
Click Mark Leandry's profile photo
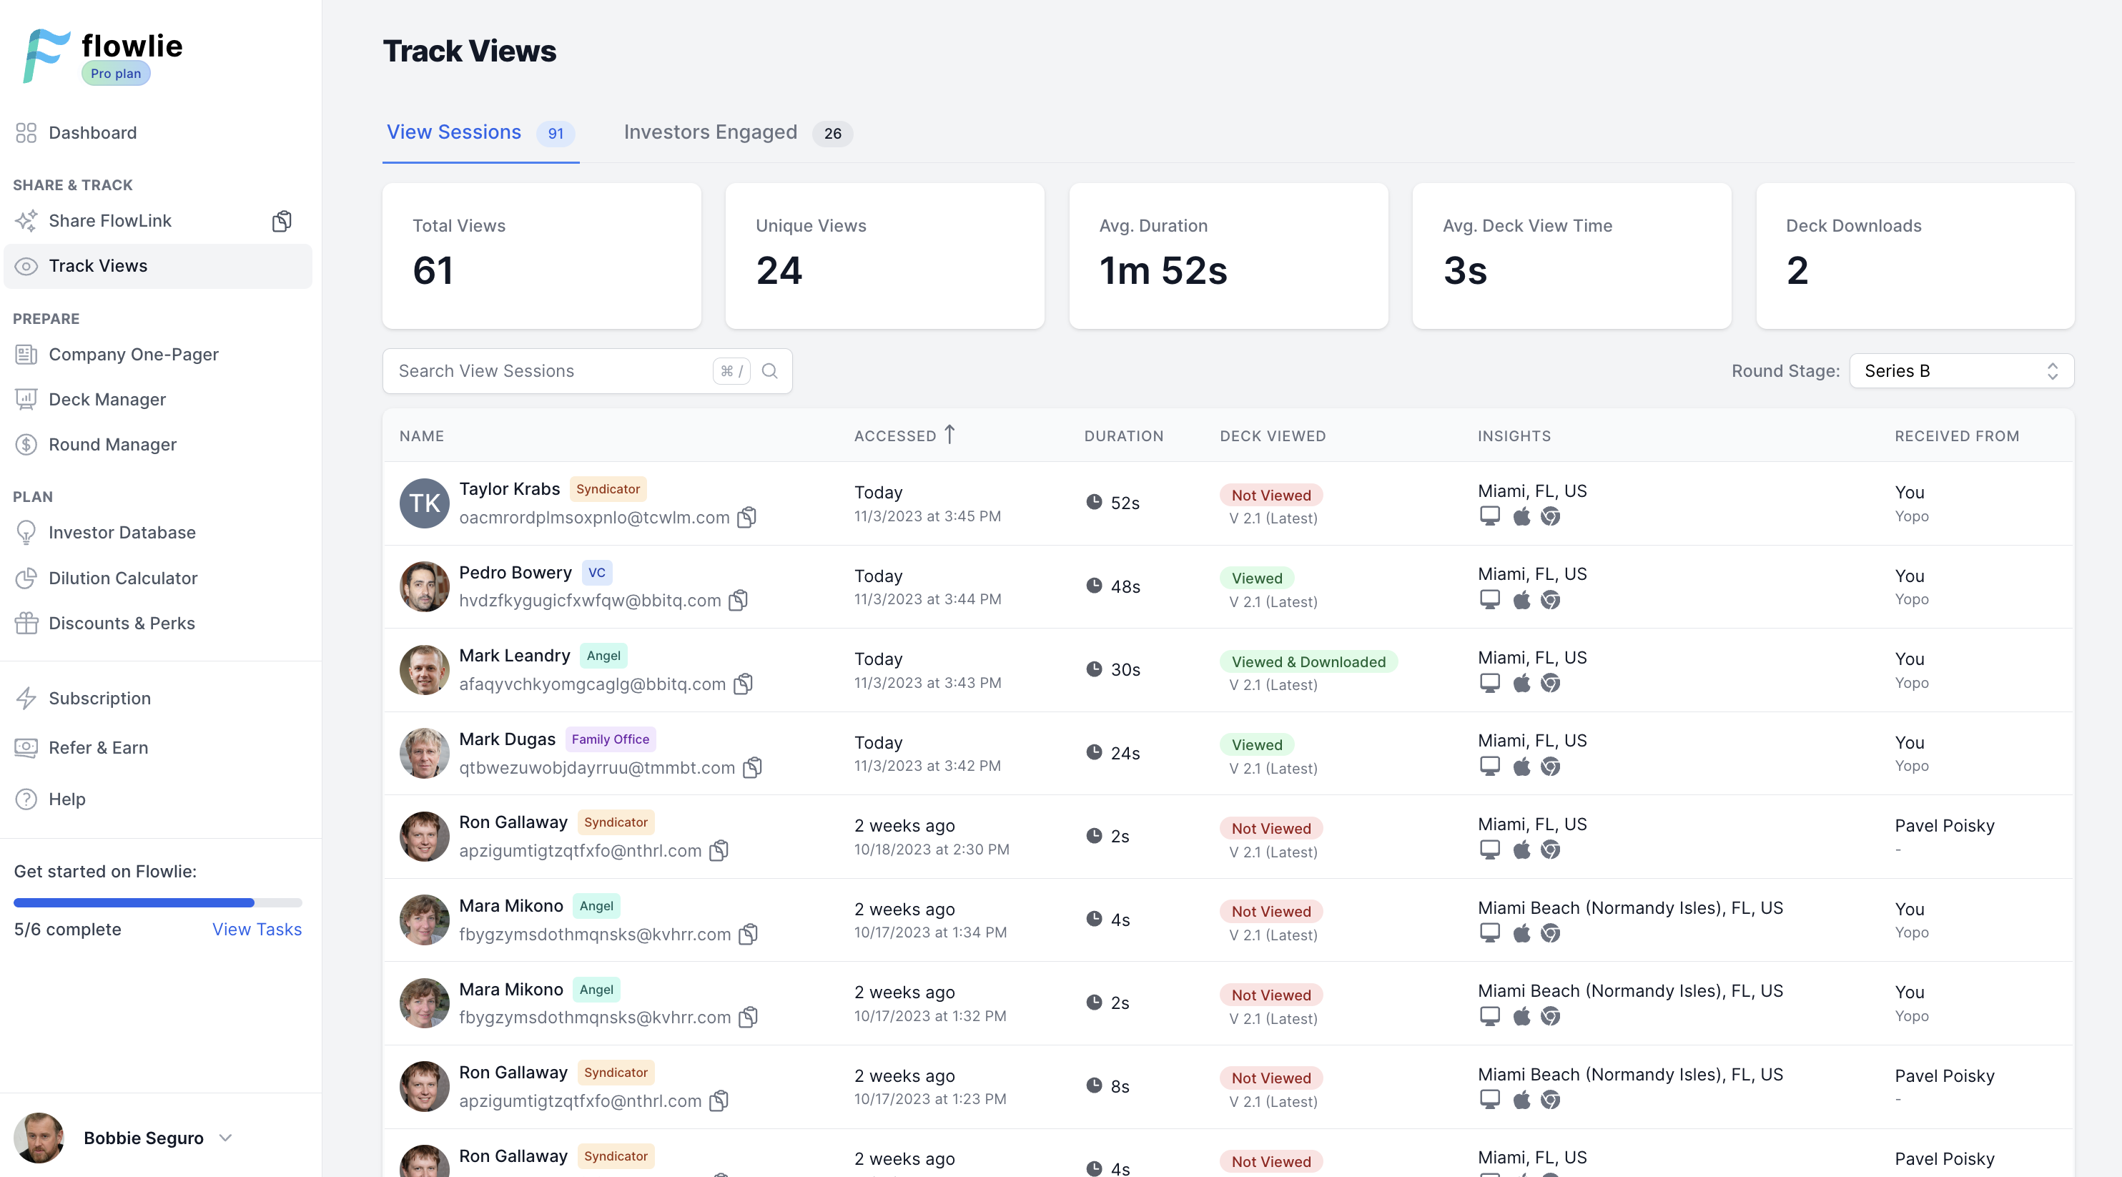424,669
